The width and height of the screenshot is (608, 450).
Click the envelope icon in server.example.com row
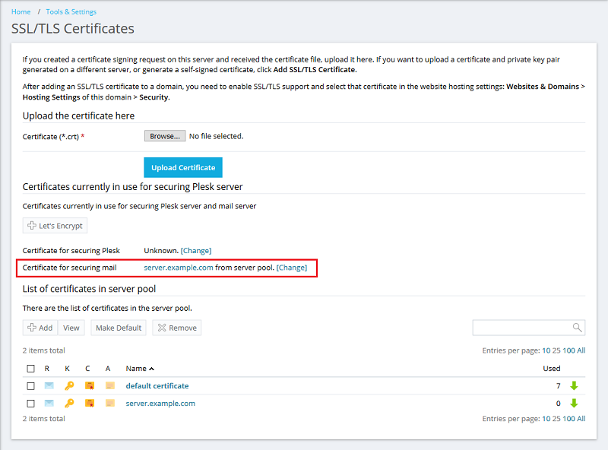pos(49,404)
